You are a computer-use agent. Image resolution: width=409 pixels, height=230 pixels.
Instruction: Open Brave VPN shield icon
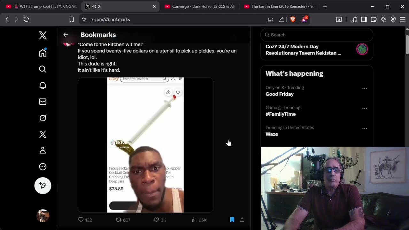click(x=393, y=19)
